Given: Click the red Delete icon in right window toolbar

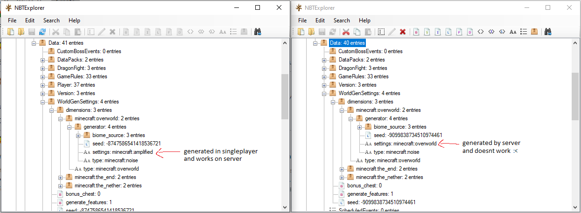Looking at the screenshot, I should click(402, 32).
